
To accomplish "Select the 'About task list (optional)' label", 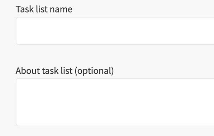I will (65, 71).
